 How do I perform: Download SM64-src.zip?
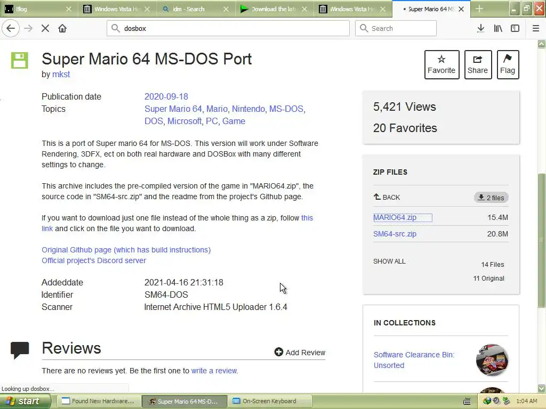395,234
